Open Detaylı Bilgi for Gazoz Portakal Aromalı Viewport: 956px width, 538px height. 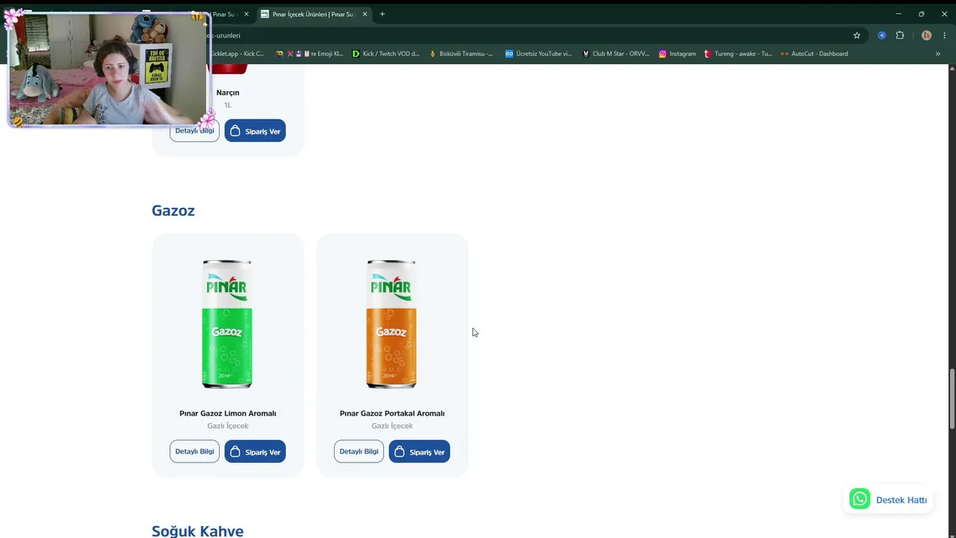click(358, 451)
